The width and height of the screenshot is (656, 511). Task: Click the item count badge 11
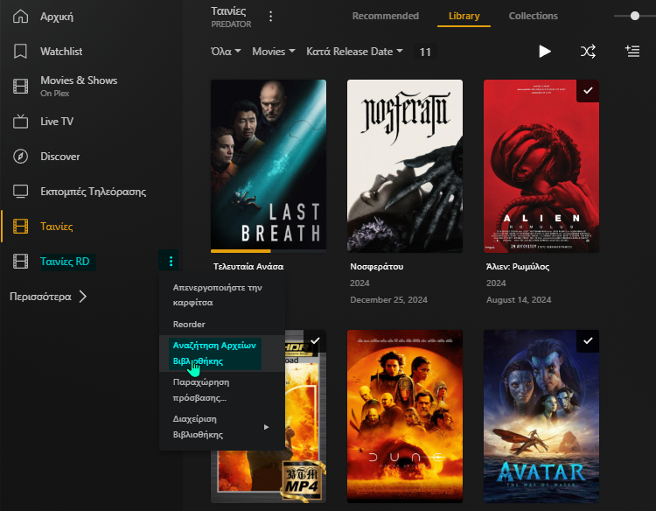click(x=425, y=52)
